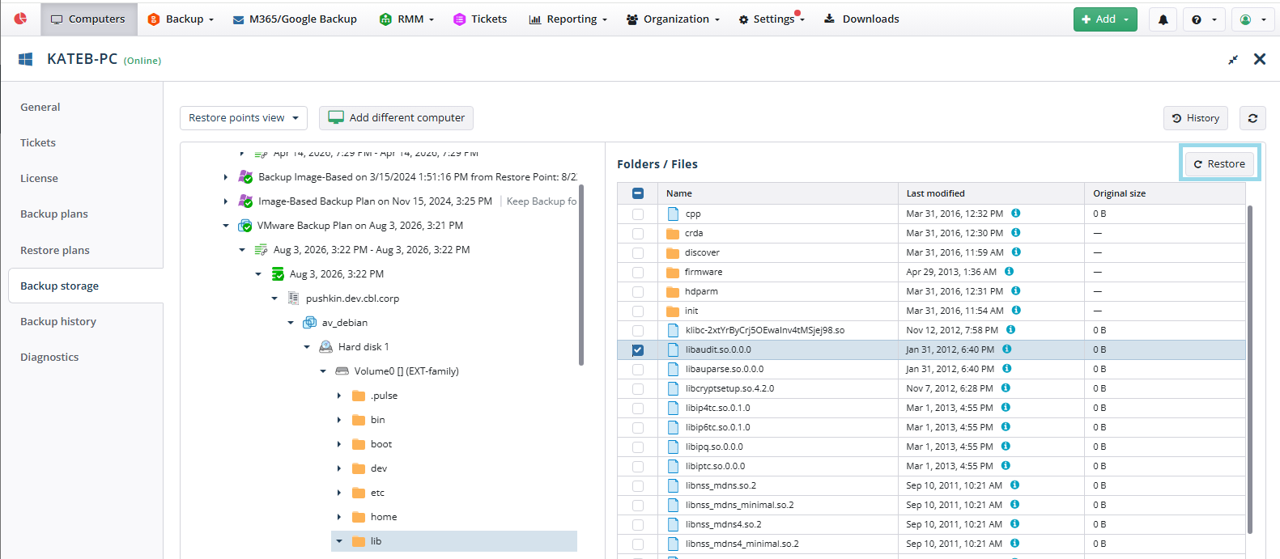
Task: Switch to the Backup history tab
Action: coord(58,322)
